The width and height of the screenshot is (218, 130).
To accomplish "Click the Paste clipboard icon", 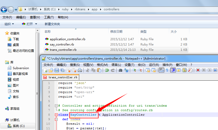I will 99,70.
